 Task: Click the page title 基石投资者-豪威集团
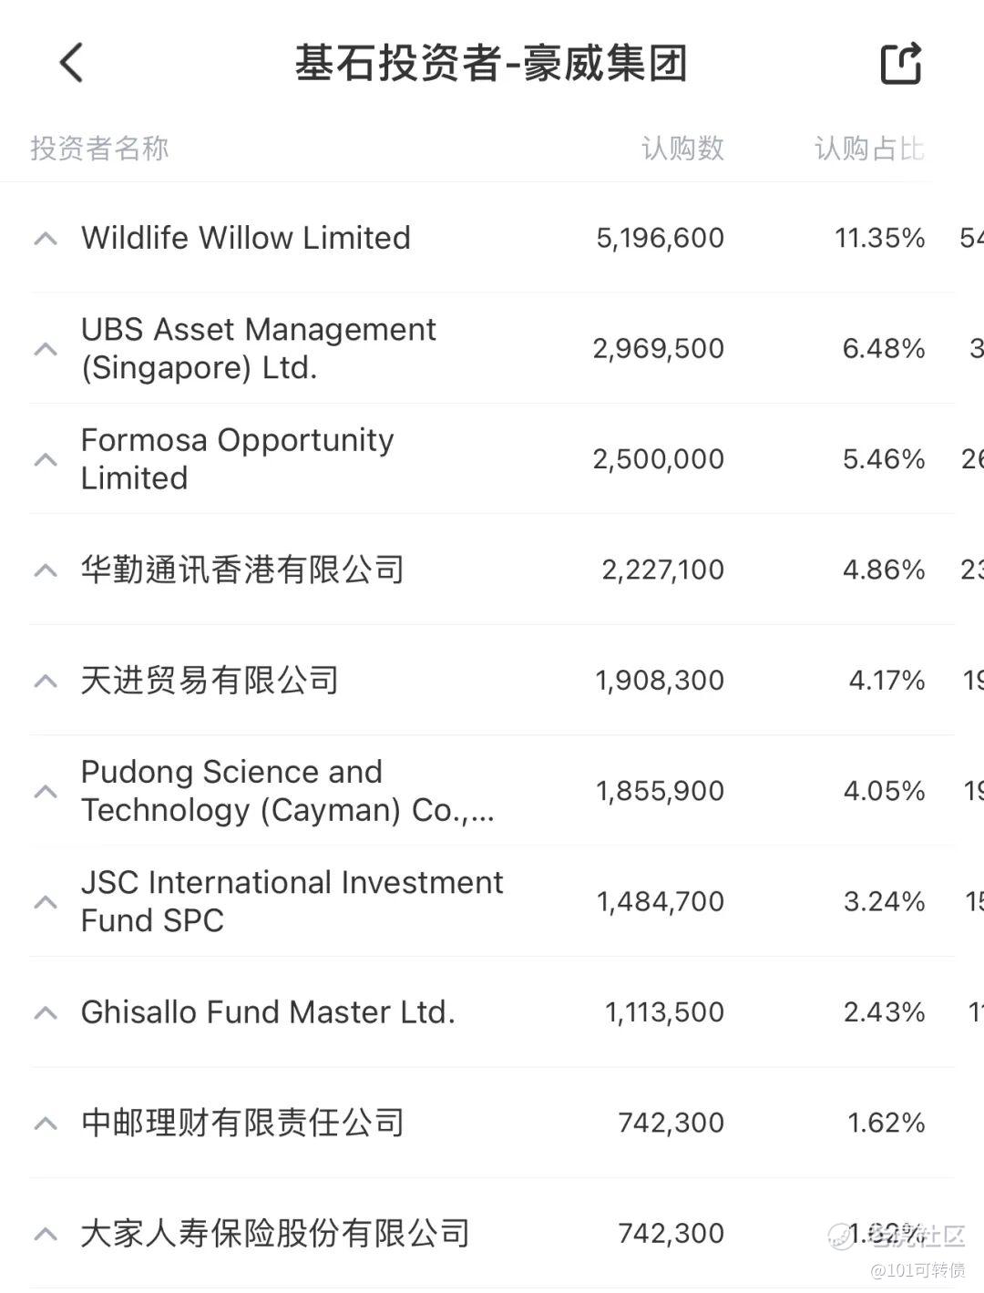tap(491, 63)
